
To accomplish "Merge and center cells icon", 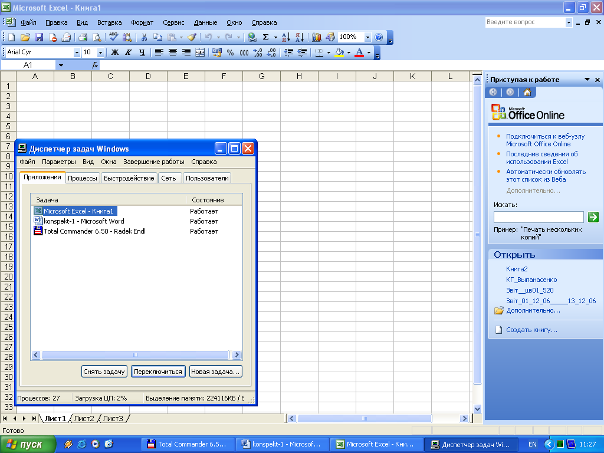I will click(200, 52).
